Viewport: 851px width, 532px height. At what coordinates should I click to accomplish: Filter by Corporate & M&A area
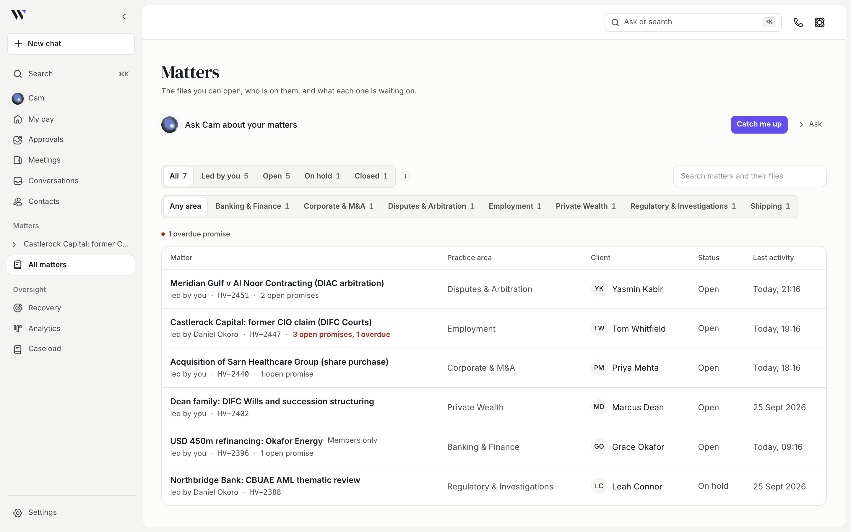(338, 207)
